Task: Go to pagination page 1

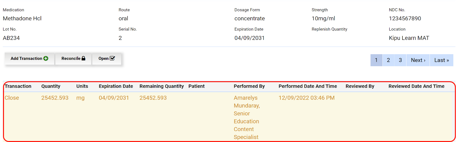Action: pyautogui.click(x=376, y=60)
